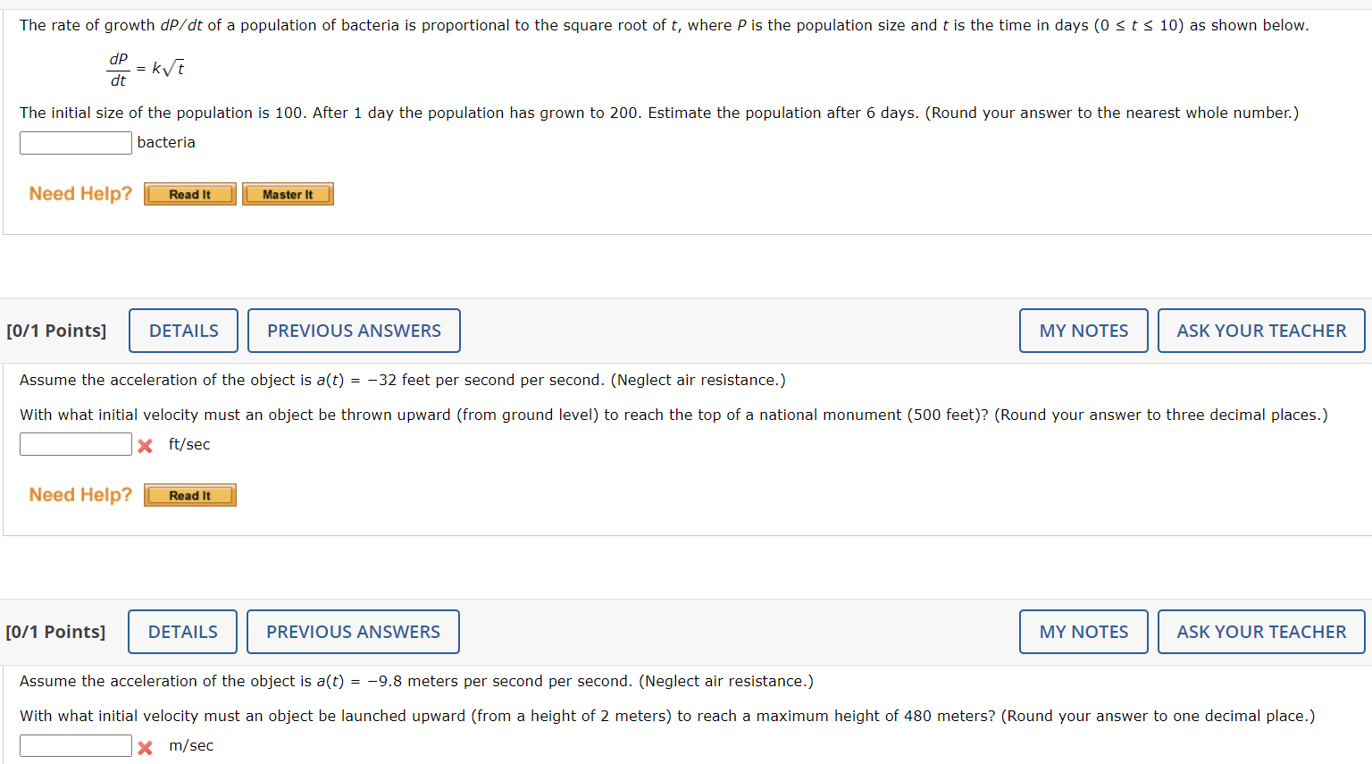Click the red X icon beside ft/sec answer
This screenshot has height=764, width=1372.
pyautogui.click(x=145, y=444)
